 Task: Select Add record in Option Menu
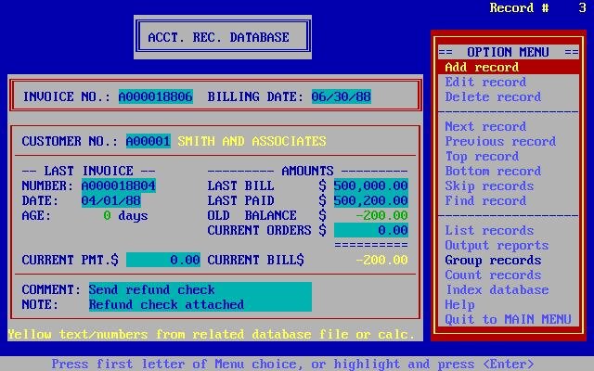(x=482, y=68)
